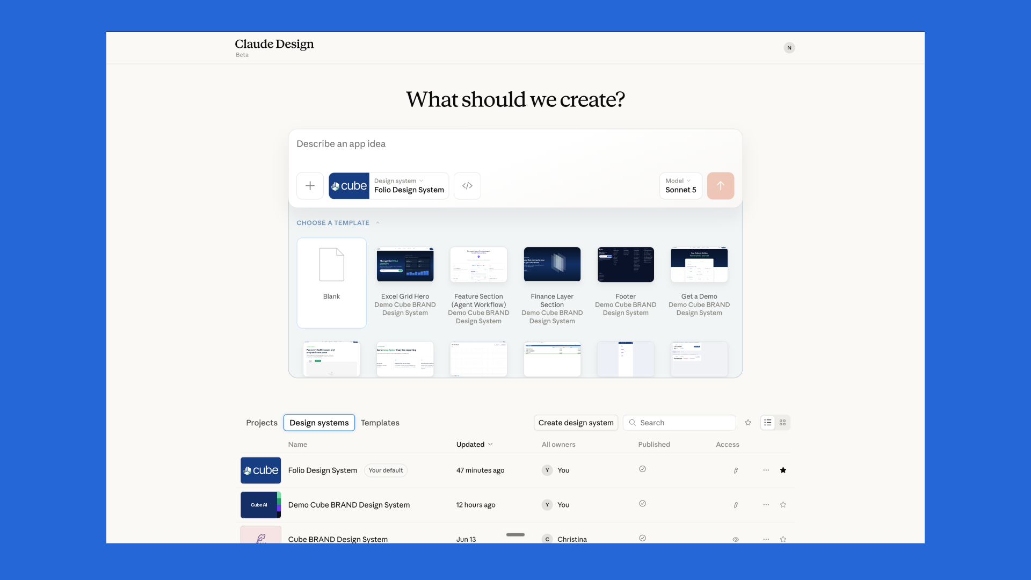This screenshot has width=1031, height=580.
Task: Click the plus attachment button
Action: point(310,186)
